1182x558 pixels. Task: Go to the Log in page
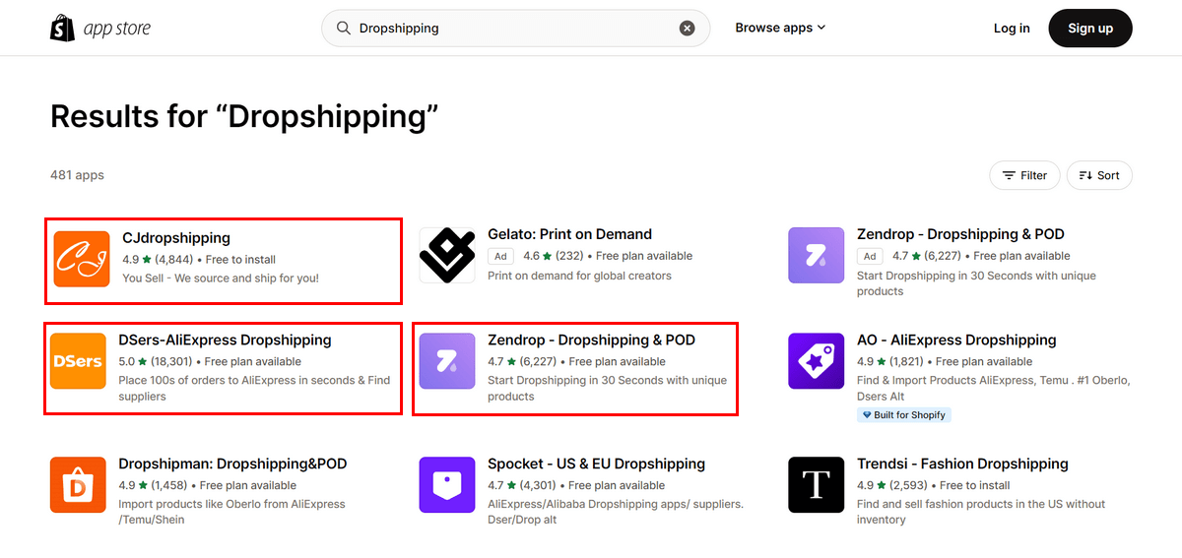[x=1012, y=28]
